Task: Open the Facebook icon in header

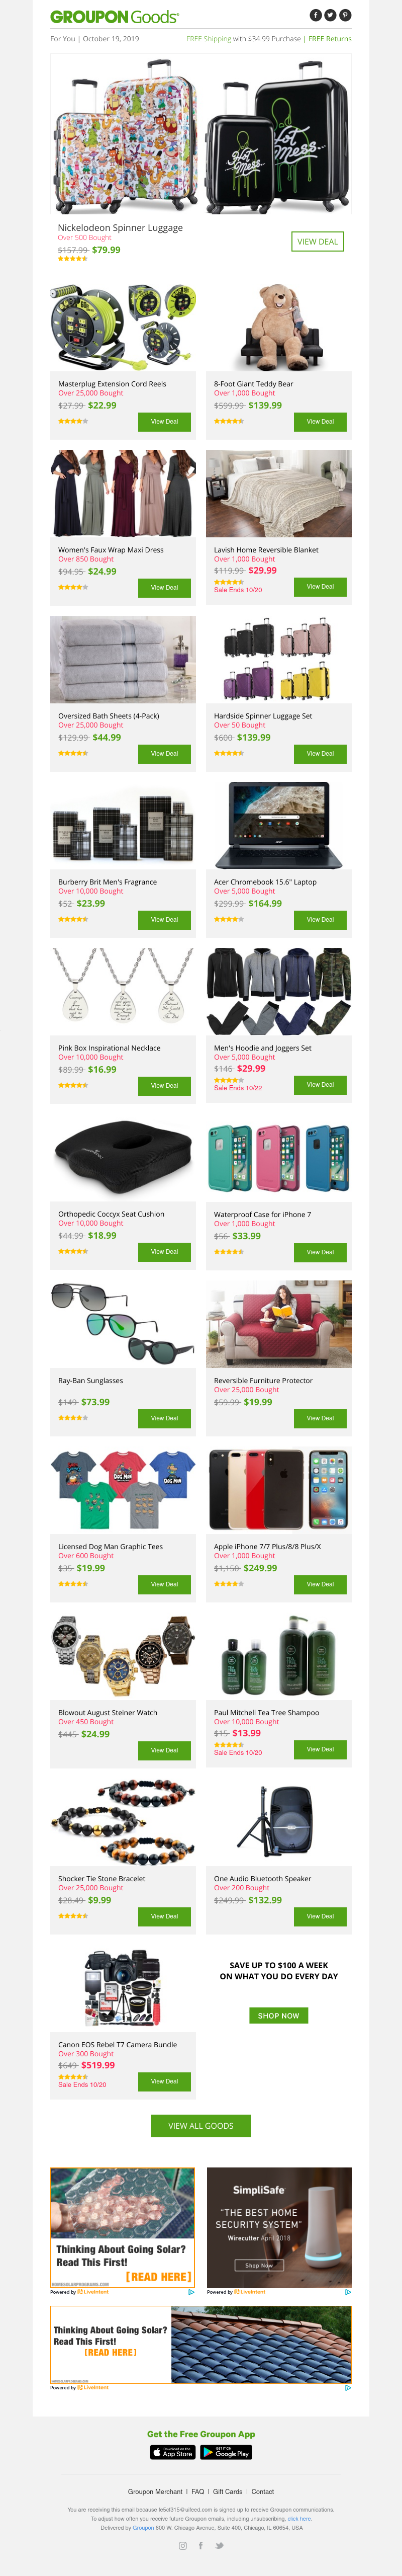Action: (315, 15)
